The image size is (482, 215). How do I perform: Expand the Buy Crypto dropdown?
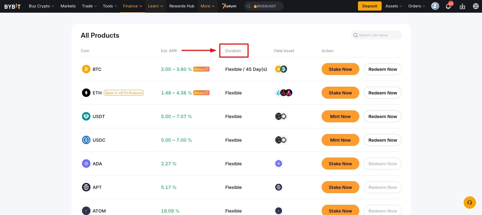pos(41,6)
